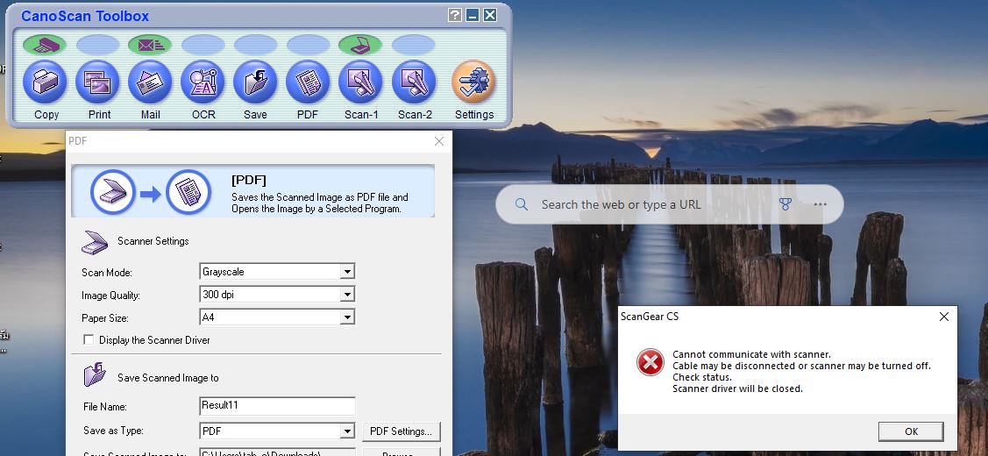
Task: Click the search magnifier icon in the search box
Action: 521,204
